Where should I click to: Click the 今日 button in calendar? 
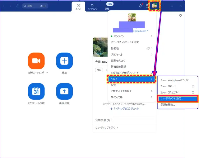coord(99,70)
